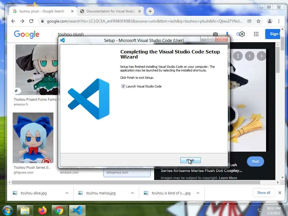Open the Google apps grid
Image resolution: width=288 pixels, height=216 pixels.
(256, 34)
